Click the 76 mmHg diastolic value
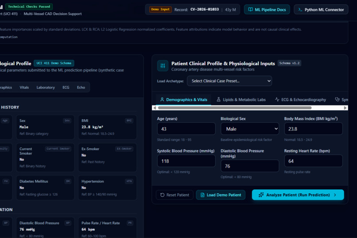Image resolution: width=357 pixels, height=238 pixels. point(27,229)
